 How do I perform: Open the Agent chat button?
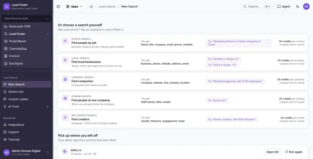click(x=284, y=6)
